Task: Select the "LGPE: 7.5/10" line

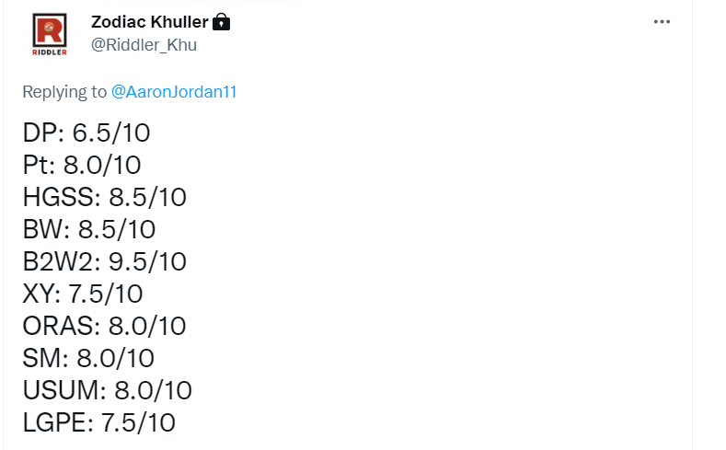Action: 98,421
